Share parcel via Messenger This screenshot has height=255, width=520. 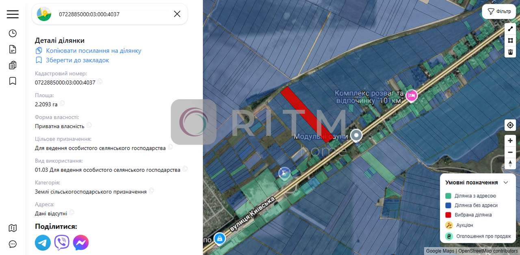coord(81,243)
